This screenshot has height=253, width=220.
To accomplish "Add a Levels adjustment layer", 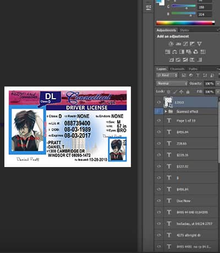I will (178, 44).
